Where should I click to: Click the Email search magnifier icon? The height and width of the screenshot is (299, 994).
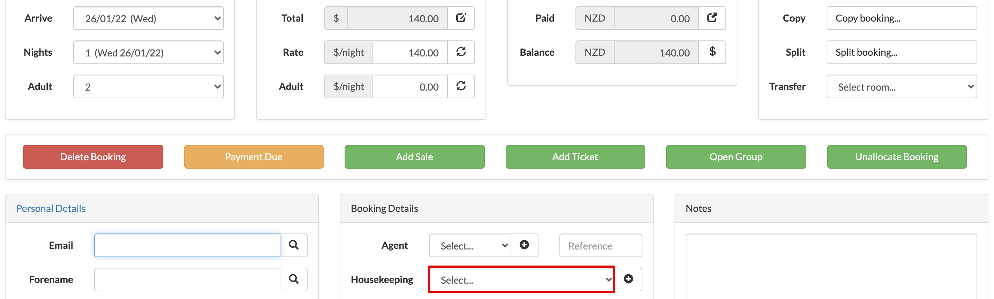(x=293, y=245)
